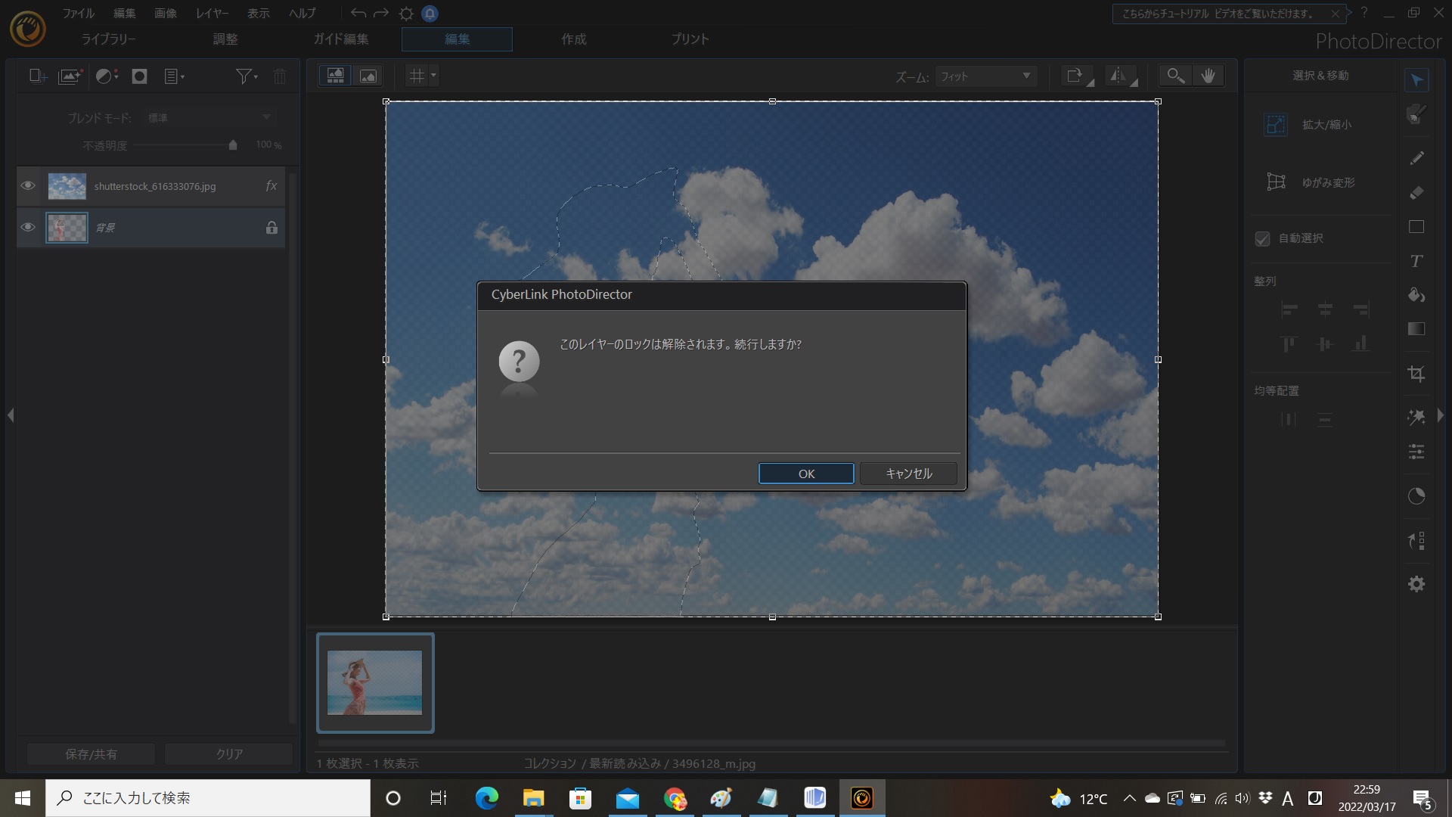Click OK in the unlock dialog
Viewport: 1452px width, 817px height.
click(x=806, y=474)
